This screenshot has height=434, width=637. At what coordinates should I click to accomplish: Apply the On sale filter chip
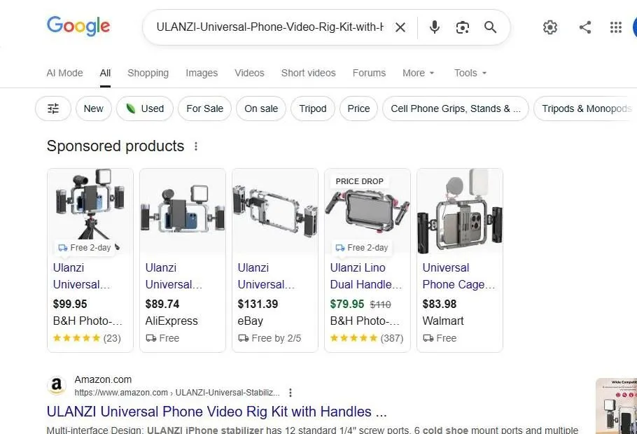coord(261,108)
